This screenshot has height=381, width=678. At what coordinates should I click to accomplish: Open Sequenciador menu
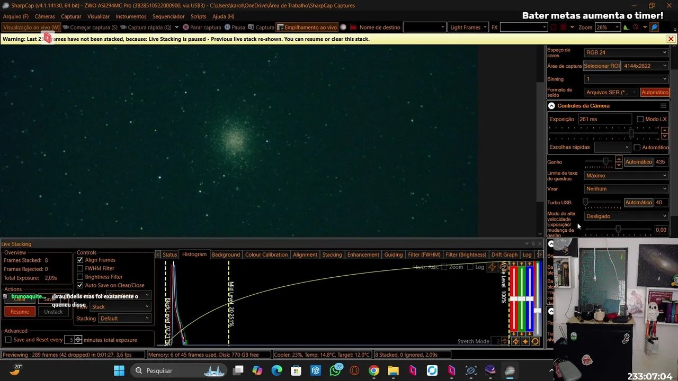point(168,16)
